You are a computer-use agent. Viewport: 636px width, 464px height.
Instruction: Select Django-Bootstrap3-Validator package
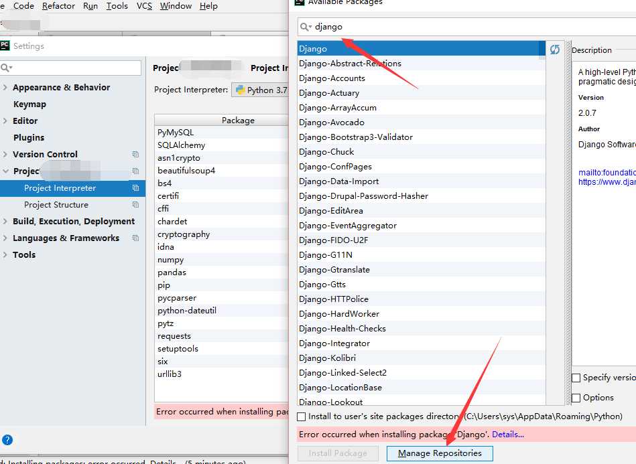[x=421, y=137]
